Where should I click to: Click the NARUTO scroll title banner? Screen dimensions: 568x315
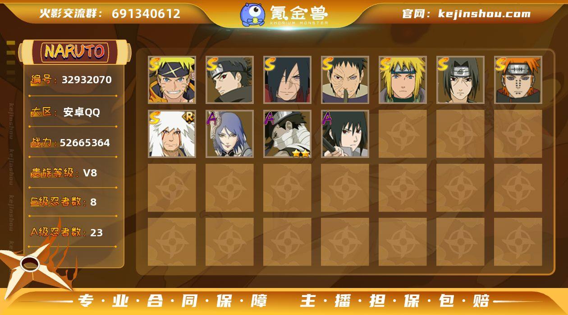pos(74,51)
